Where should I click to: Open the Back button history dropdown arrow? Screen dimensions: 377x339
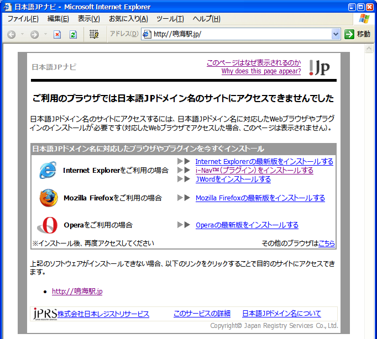click(22, 34)
